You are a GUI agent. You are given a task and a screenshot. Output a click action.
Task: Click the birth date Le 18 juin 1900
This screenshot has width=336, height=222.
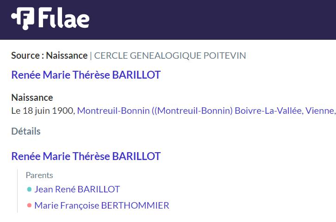pyautogui.click(x=42, y=111)
